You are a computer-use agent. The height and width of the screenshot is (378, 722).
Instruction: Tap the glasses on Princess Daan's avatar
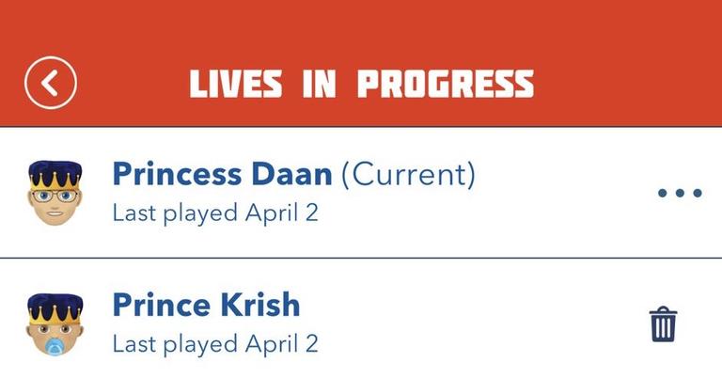[53, 197]
